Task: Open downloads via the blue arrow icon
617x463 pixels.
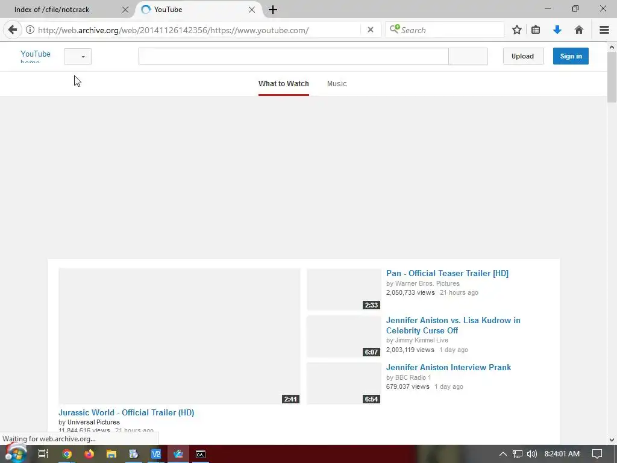Action: click(557, 30)
